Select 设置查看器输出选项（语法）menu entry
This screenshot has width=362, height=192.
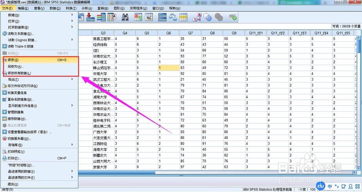(x=40, y=132)
